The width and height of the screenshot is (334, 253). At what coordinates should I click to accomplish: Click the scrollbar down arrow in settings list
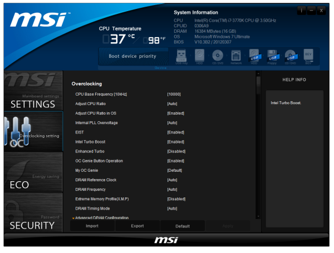[258, 216]
